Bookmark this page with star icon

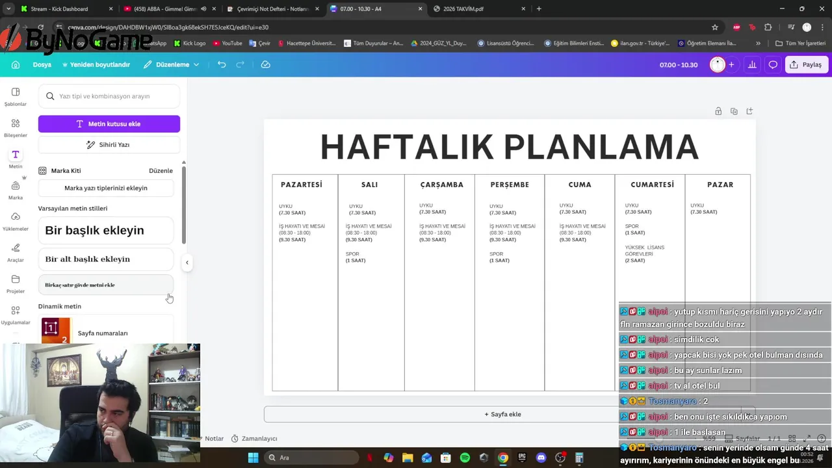[715, 27]
